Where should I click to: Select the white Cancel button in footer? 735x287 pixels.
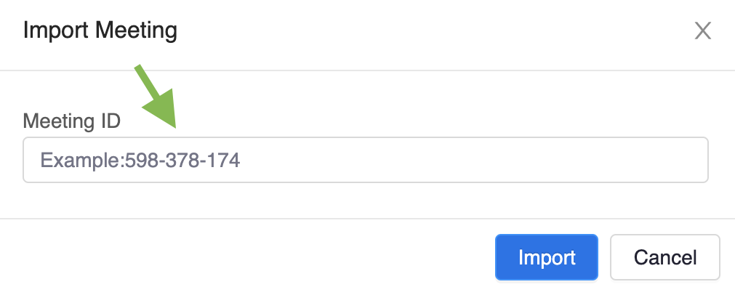click(x=664, y=257)
